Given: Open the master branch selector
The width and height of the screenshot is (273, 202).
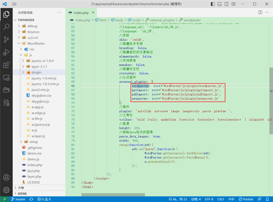Looking at the screenshot, I should point(18,199).
